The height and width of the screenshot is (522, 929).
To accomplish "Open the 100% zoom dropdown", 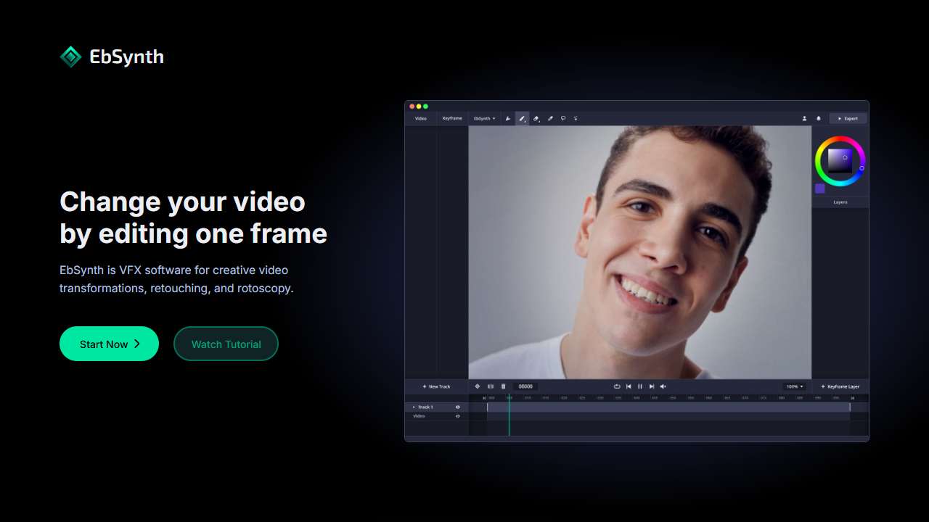I will point(795,386).
